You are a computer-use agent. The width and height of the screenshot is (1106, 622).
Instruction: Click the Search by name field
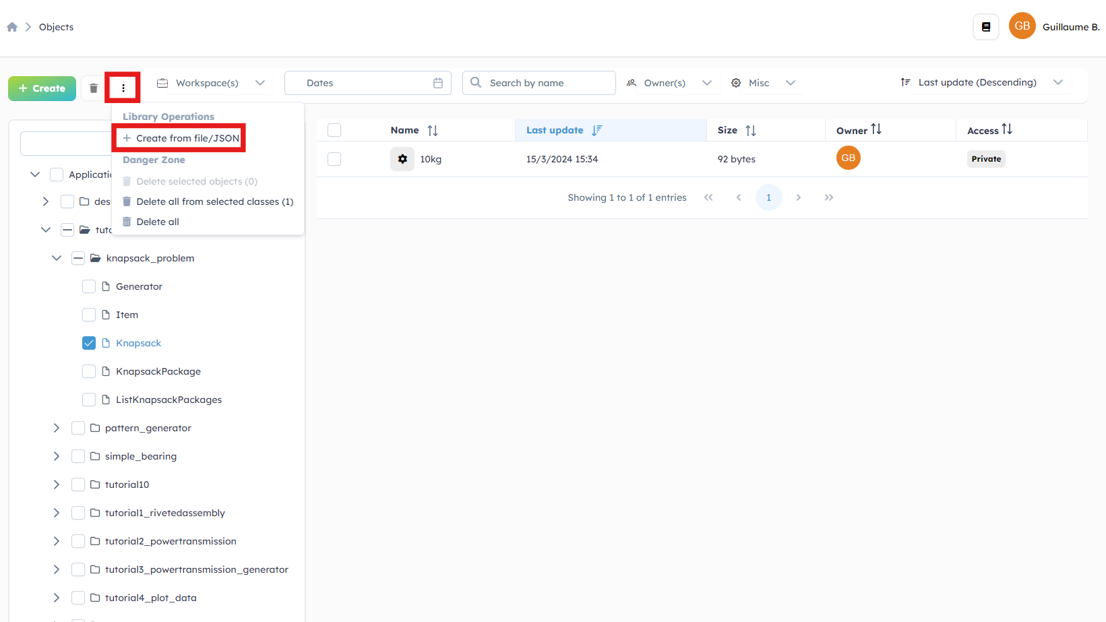(x=546, y=83)
